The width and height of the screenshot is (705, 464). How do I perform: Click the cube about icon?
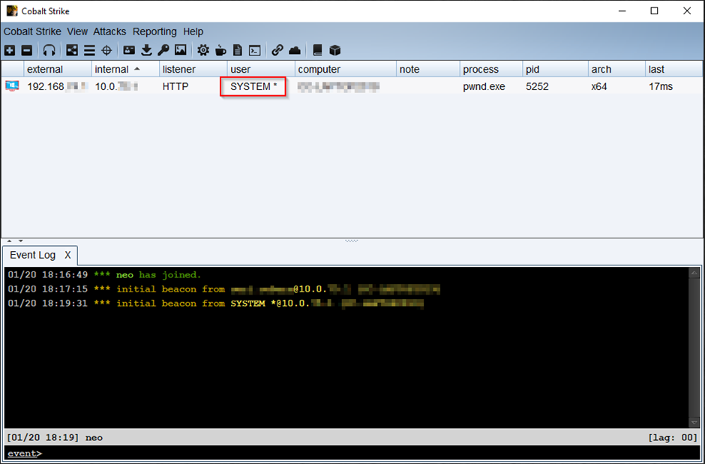(335, 50)
